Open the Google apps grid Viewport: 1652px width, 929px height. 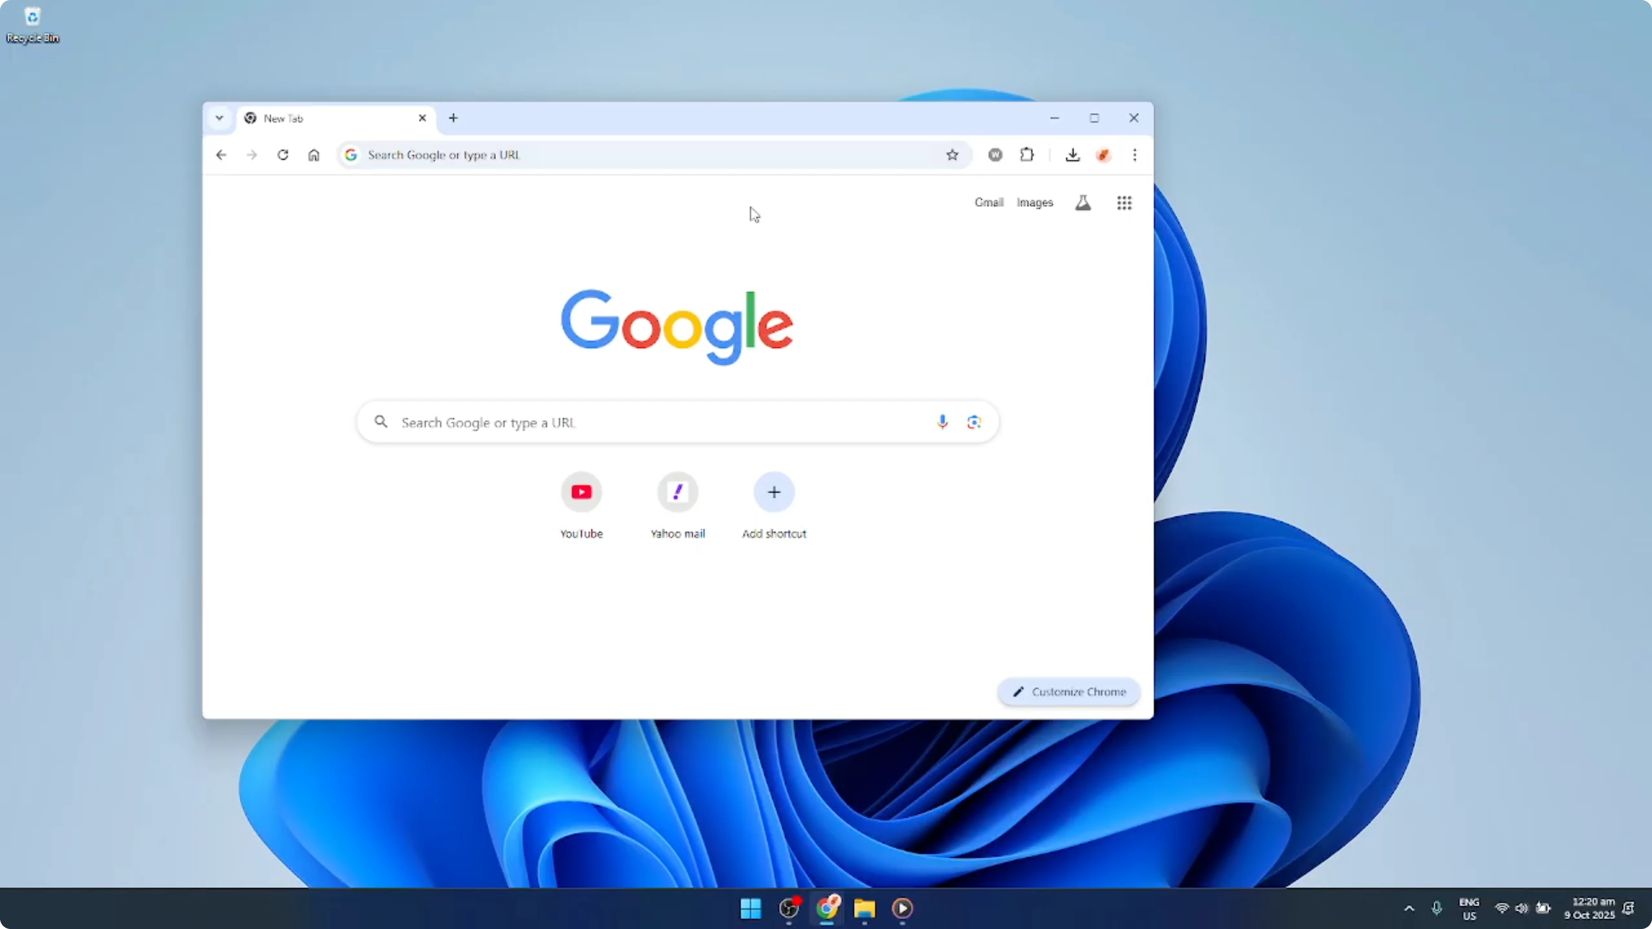coord(1124,202)
